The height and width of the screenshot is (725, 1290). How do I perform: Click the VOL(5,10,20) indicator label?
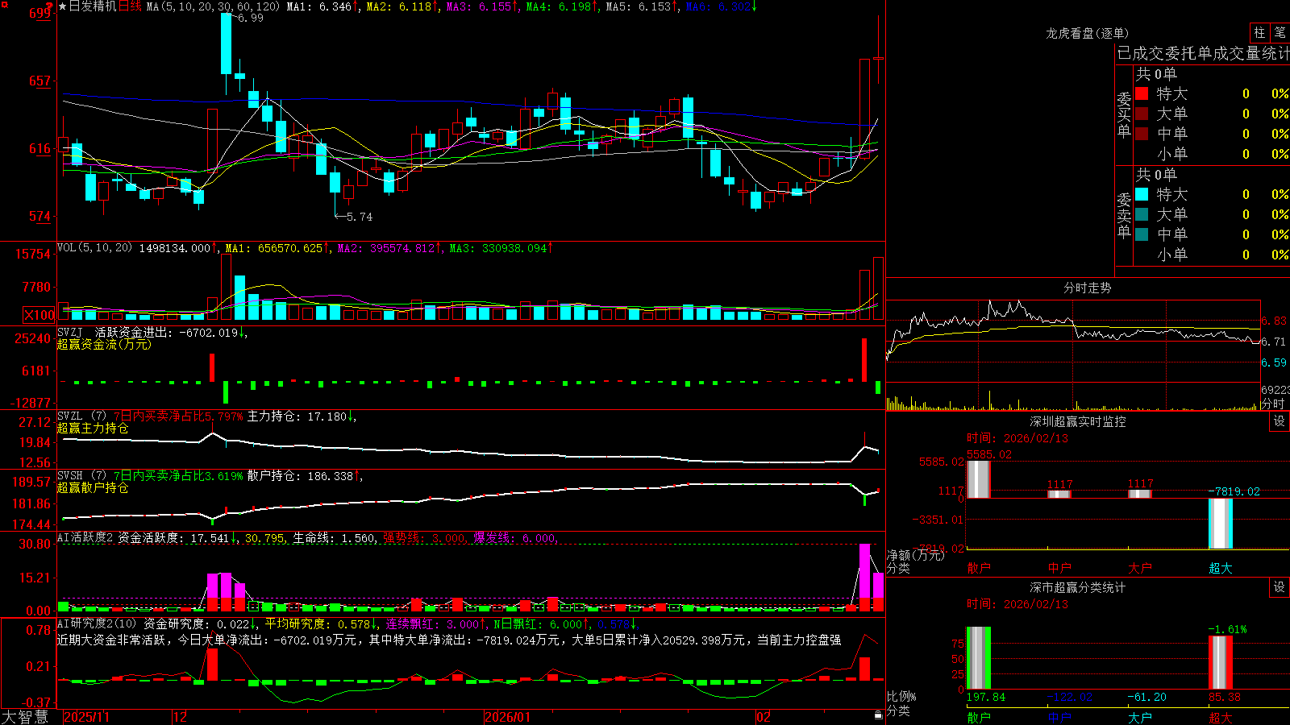coord(94,248)
